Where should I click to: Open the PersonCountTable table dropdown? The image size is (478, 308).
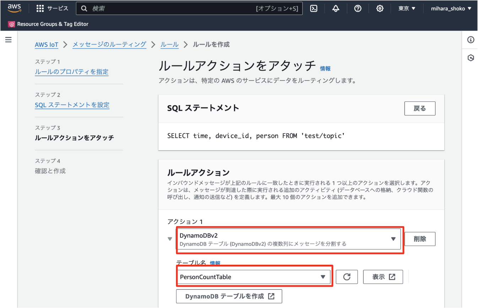coord(253,277)
